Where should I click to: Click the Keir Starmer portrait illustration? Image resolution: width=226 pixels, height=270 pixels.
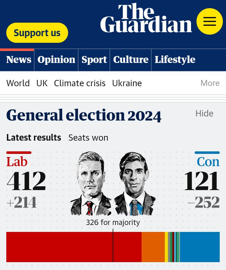click(90, 184)
